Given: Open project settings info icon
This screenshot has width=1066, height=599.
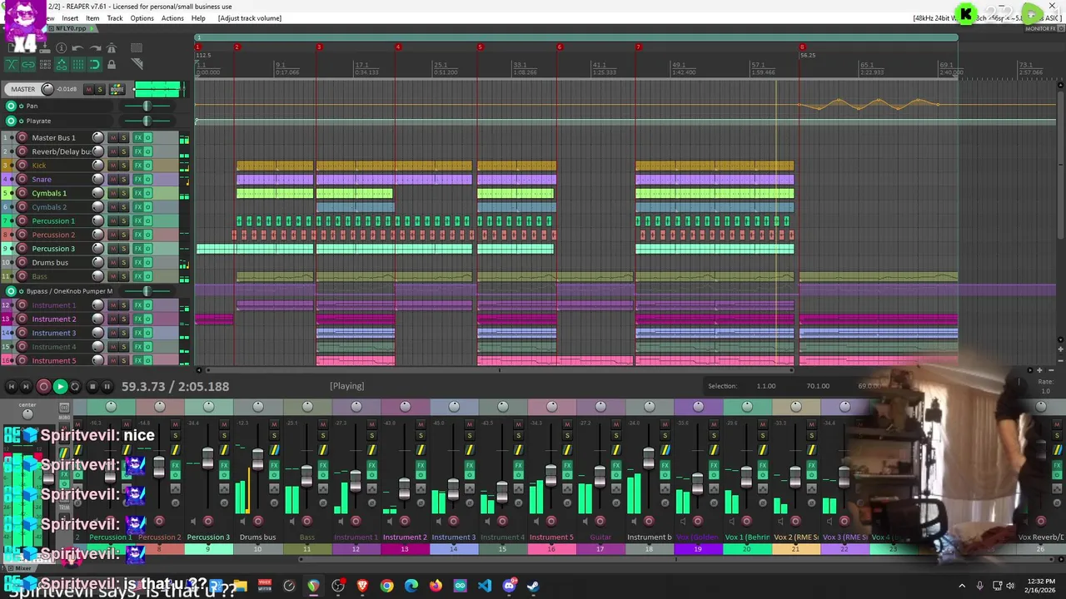Looking at the screenshot, I should tap(61, 48).
